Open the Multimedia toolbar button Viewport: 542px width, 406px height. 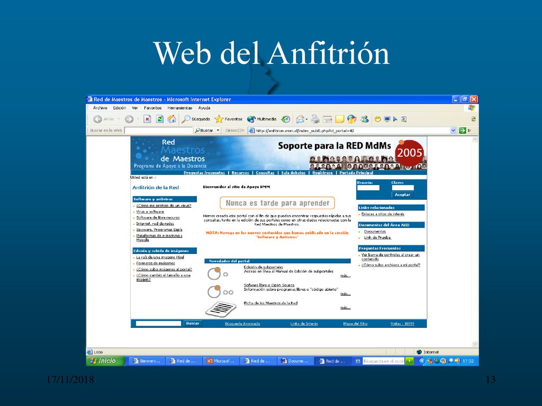(x=261, y=119)
